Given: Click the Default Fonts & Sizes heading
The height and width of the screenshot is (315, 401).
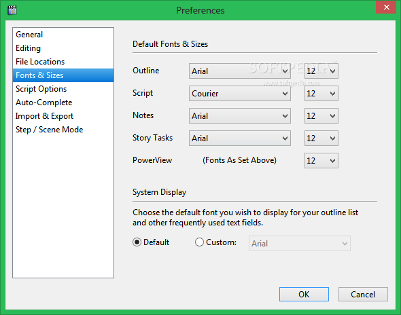Looking at the screenshot, I should coord(170,44).
